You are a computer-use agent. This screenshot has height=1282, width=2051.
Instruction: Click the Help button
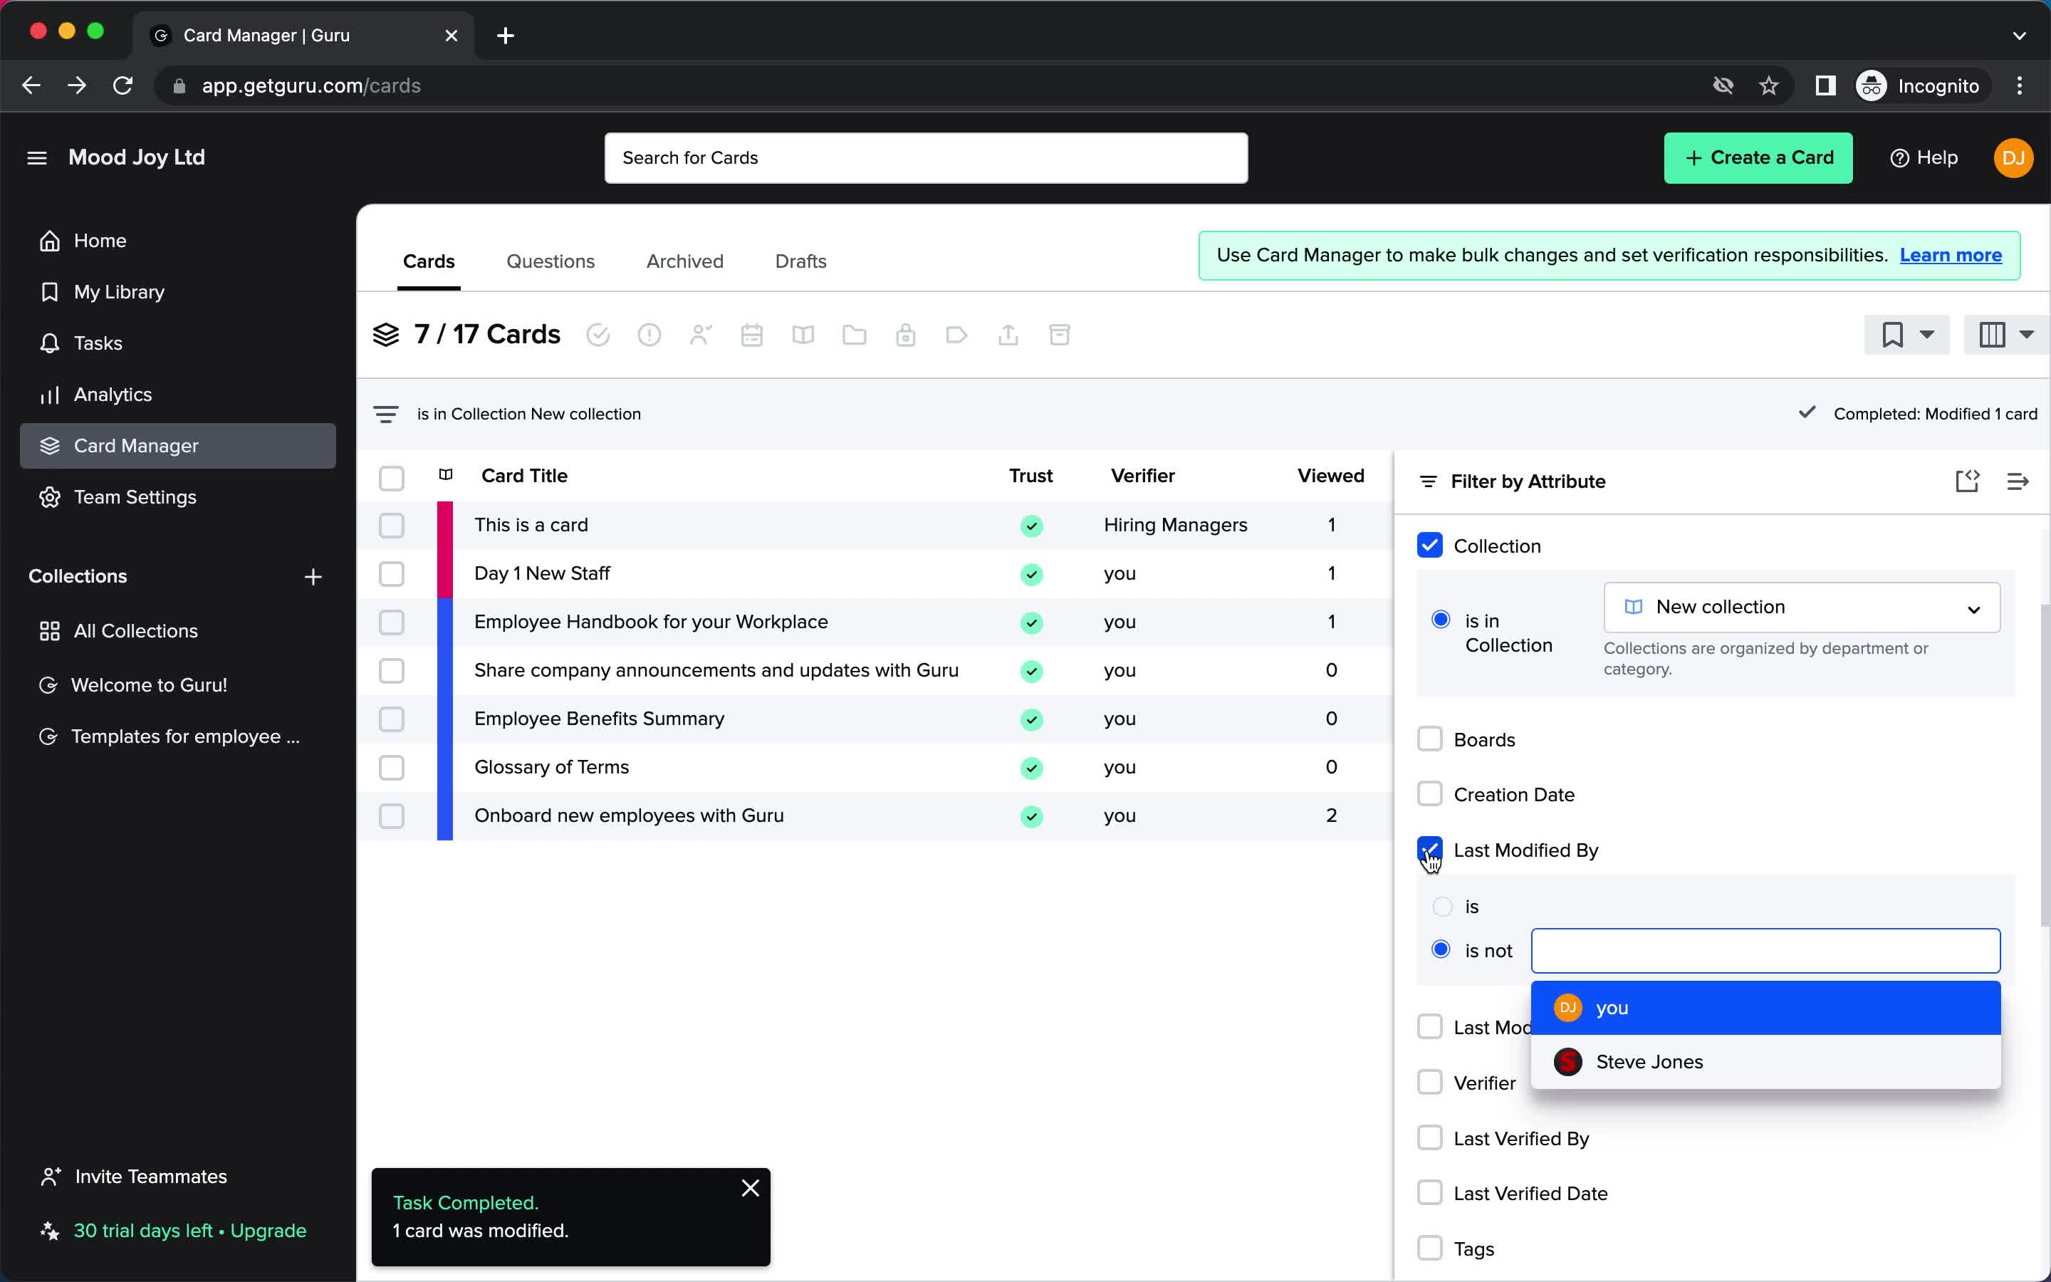click(x=1924, y=157)
